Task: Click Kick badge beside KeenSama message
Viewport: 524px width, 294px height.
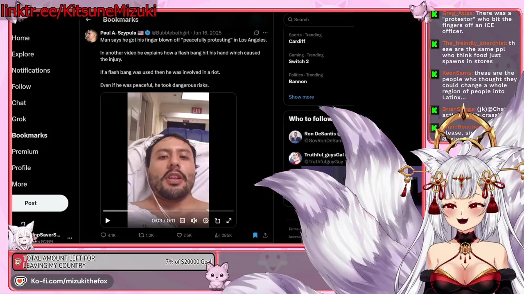Action: (x=434, y=74)
